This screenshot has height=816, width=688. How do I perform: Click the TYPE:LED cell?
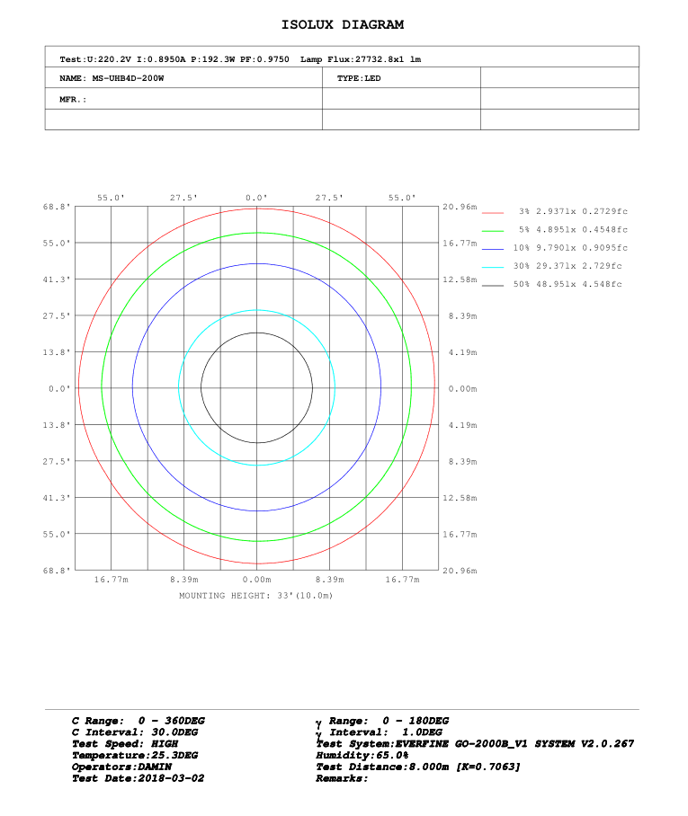click(361, 78)
